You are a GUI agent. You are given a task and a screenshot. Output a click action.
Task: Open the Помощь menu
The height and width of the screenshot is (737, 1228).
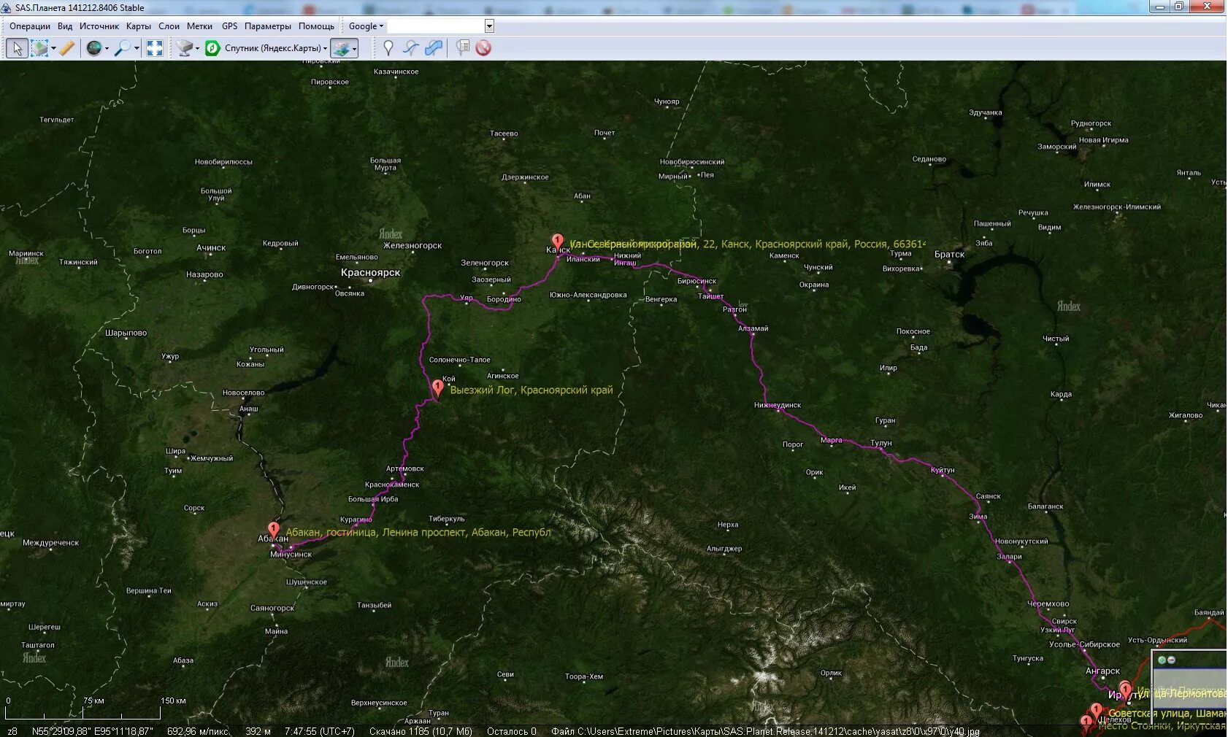[316, 26]
